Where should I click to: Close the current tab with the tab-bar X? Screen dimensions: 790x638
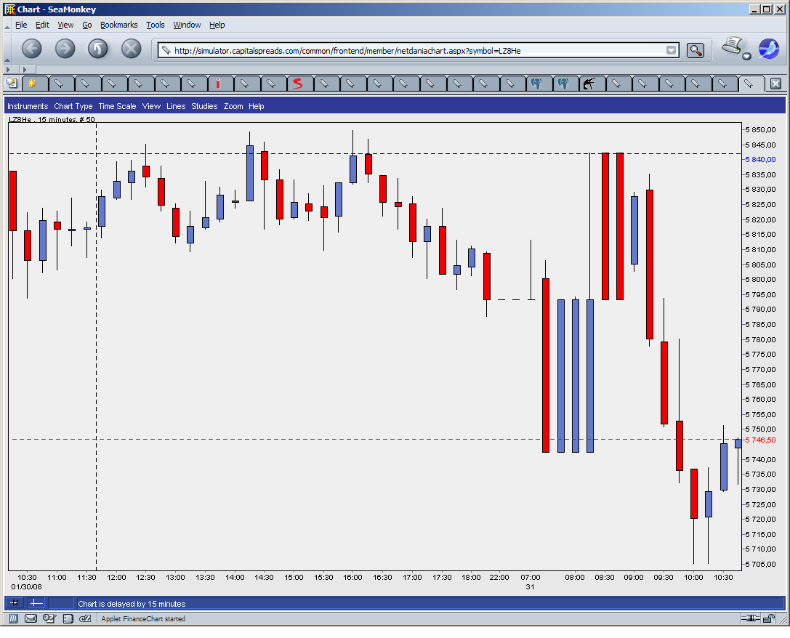(x=776, y=84)
